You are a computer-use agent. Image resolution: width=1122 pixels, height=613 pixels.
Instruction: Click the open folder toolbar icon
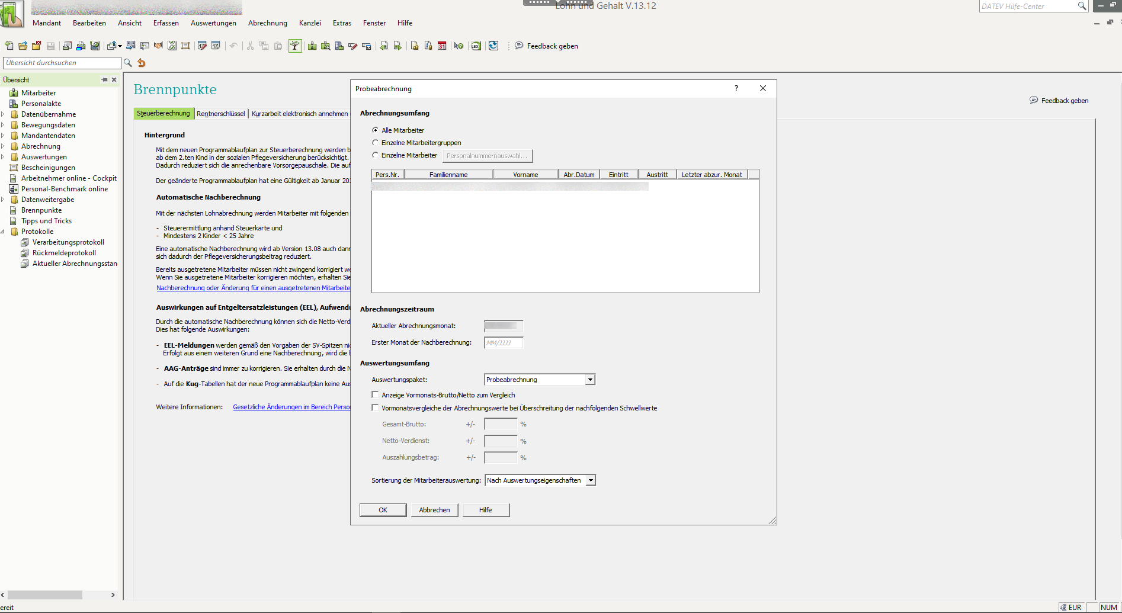(x=23, y=46)
